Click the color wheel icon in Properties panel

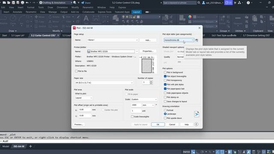[190, 17]
